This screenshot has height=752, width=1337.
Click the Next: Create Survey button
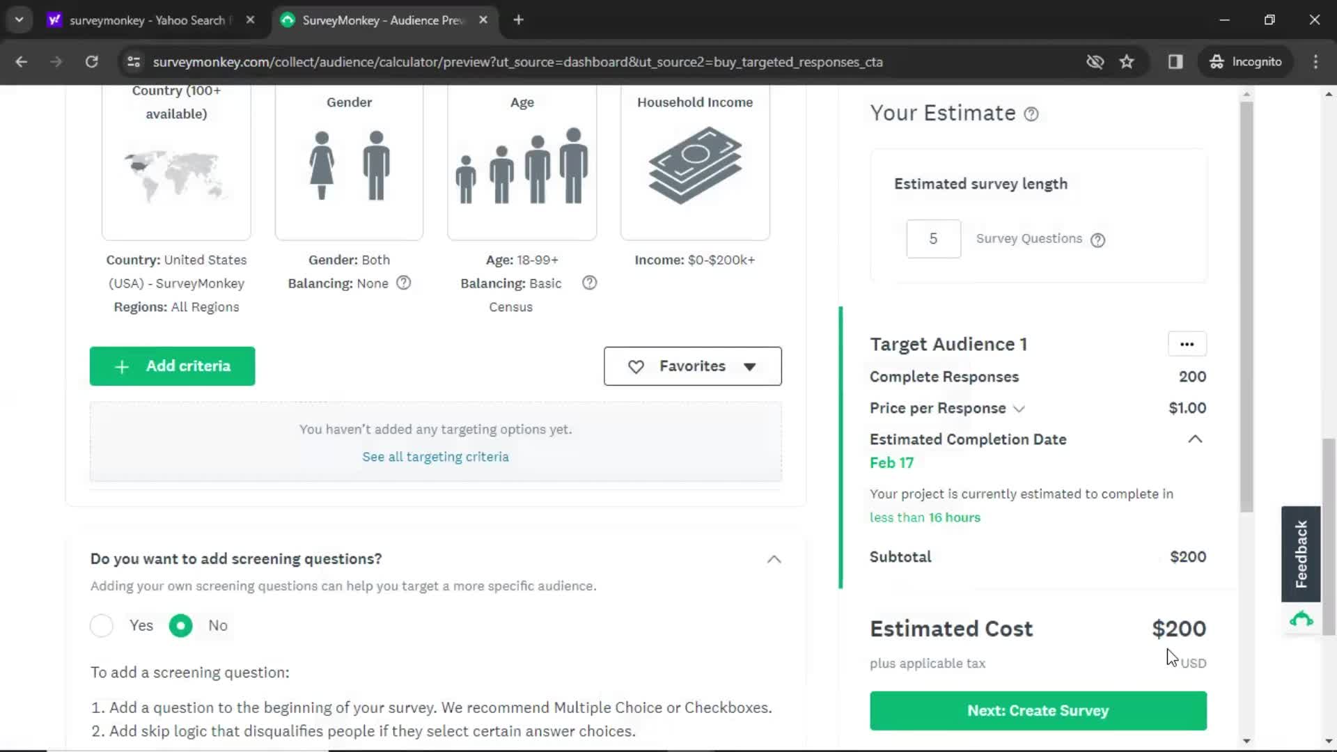[x=1038, y=710]
